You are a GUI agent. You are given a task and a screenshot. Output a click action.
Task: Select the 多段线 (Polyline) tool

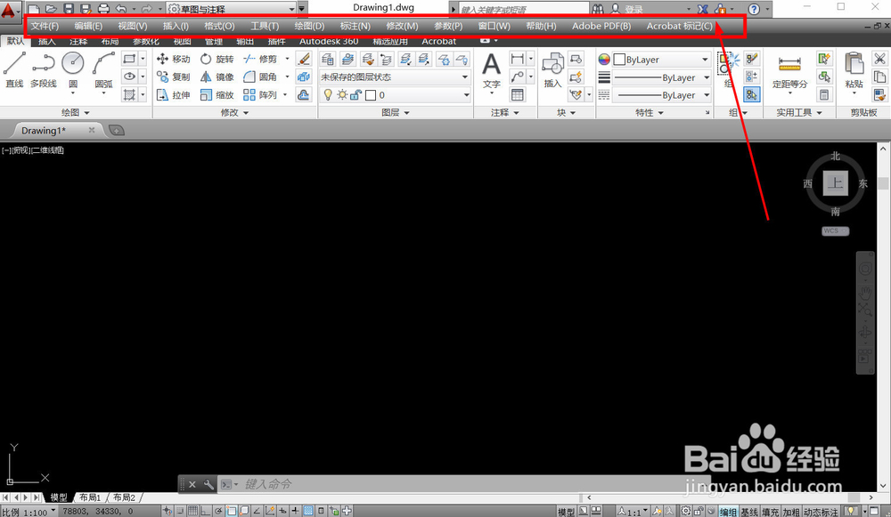(43, 69)
